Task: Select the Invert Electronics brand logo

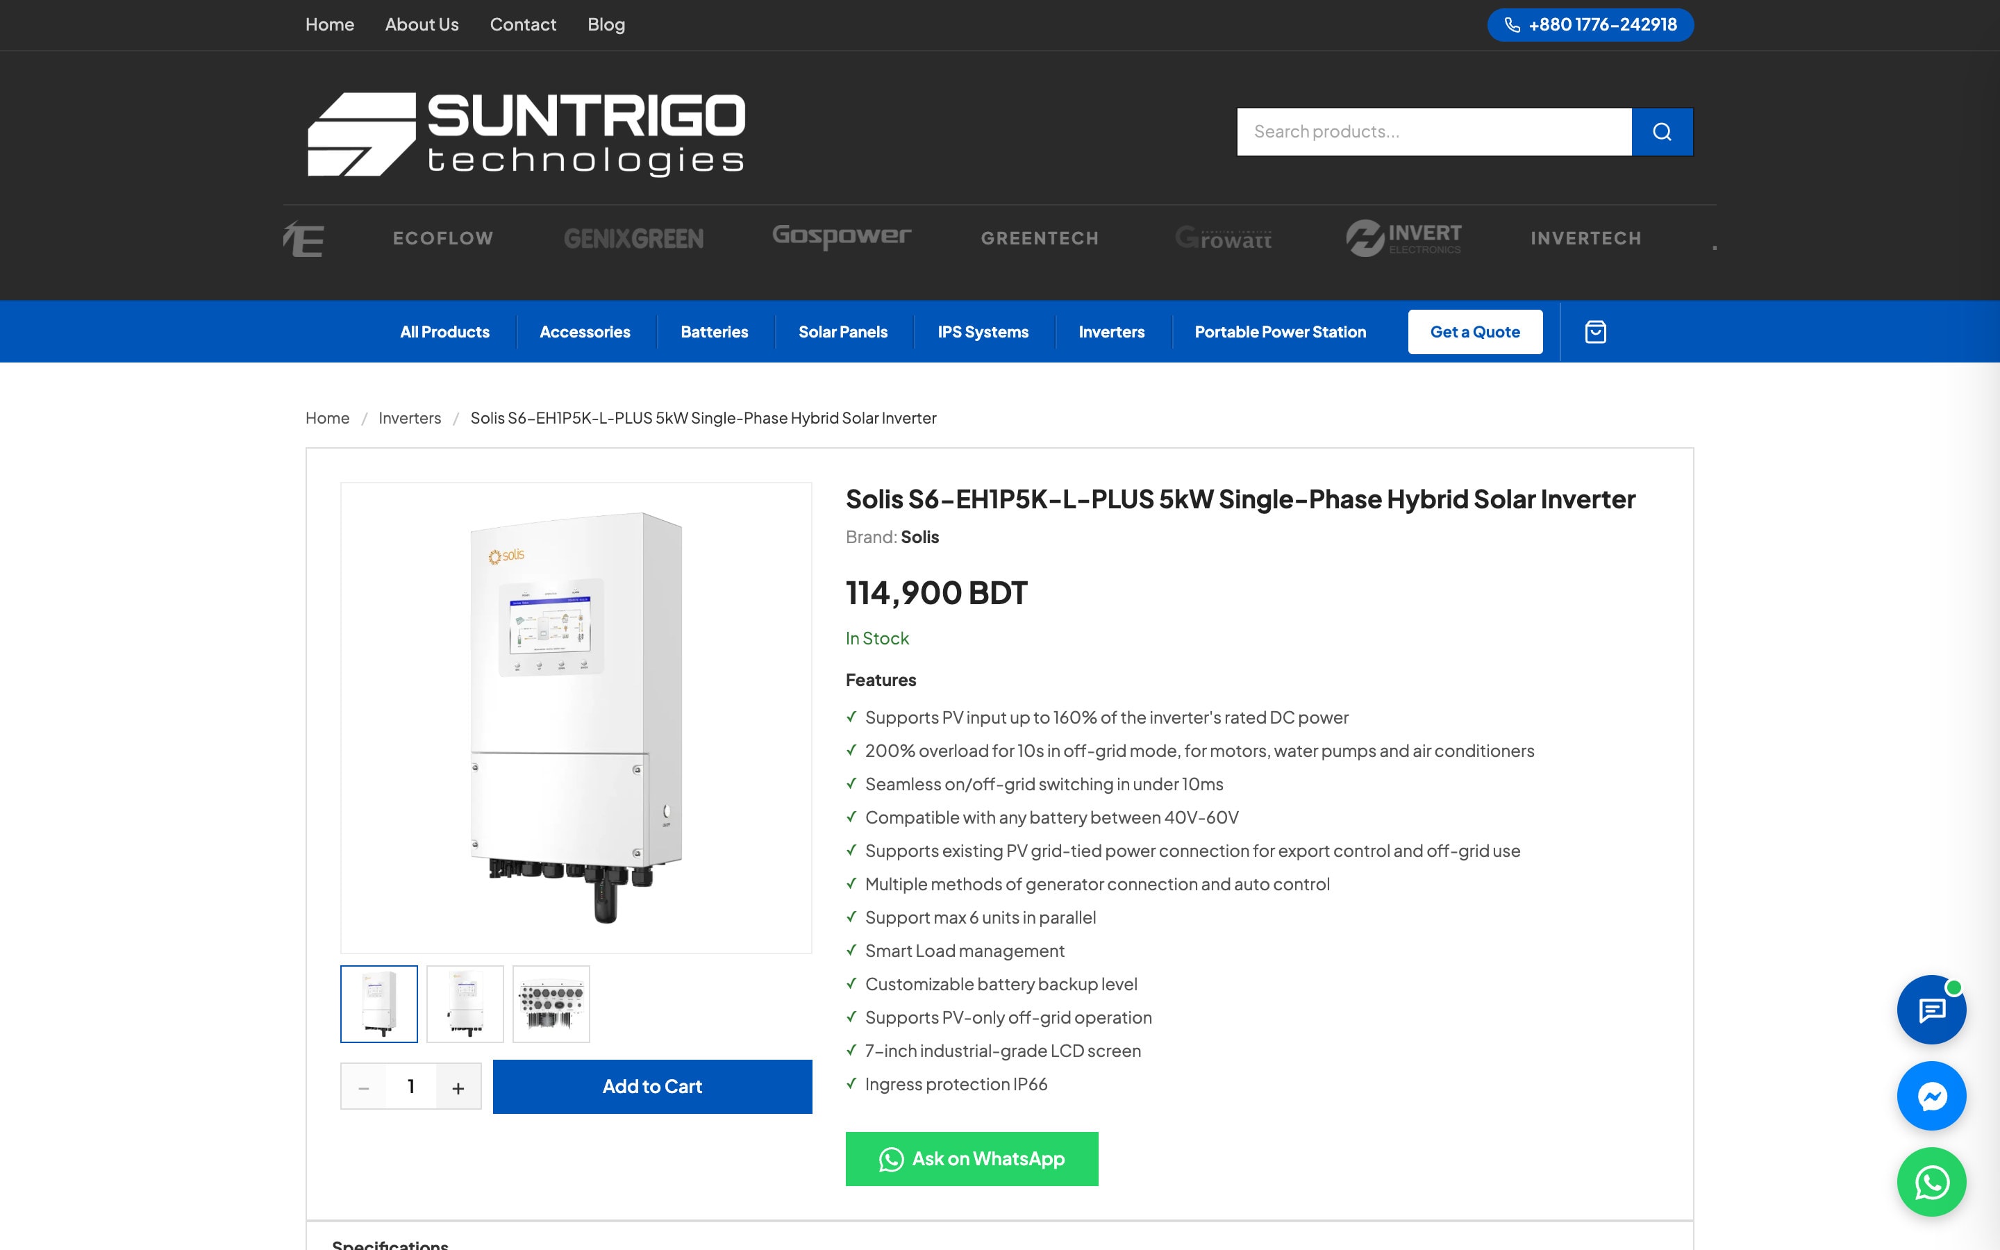Action: pos(1403,238)
